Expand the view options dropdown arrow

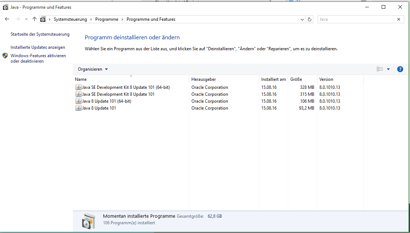(x=388, y=69)
